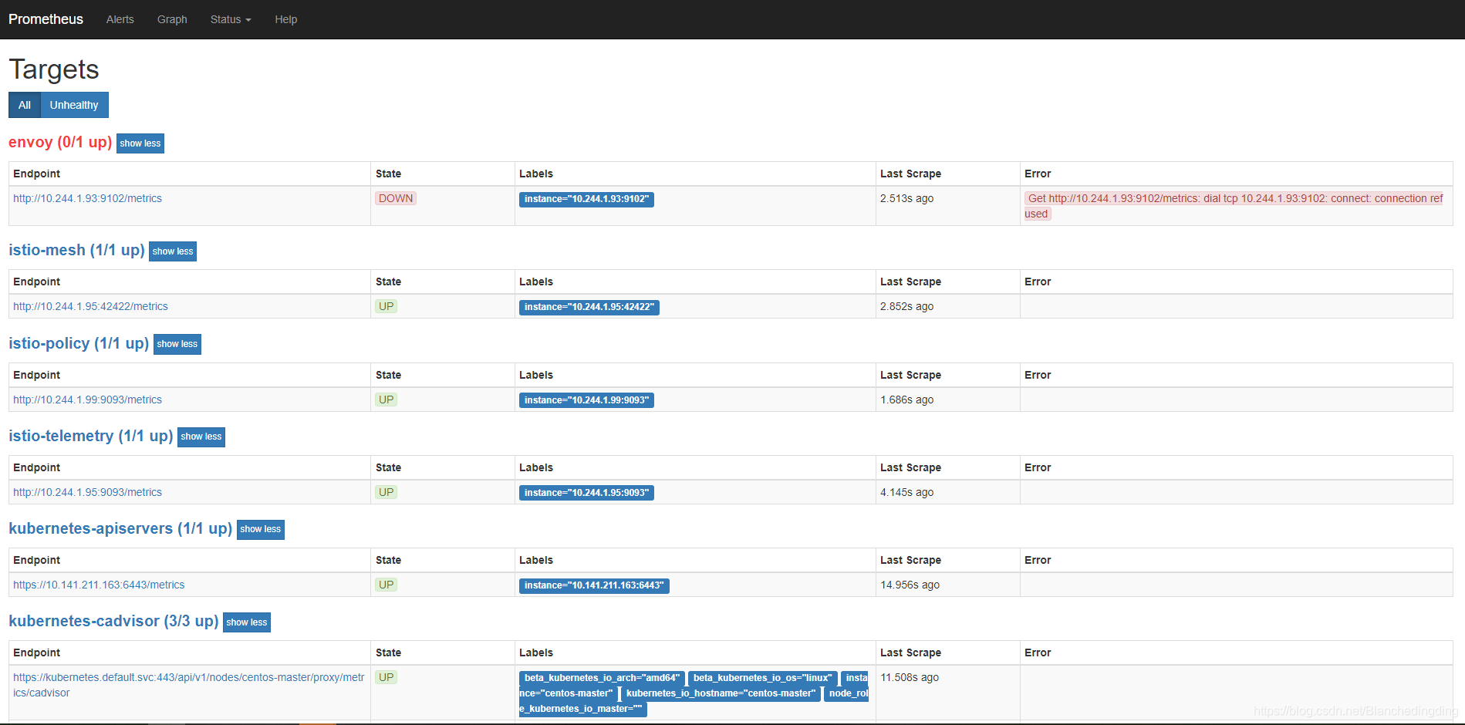This screenshot has width=1465, height=725.
Task: Collapse the kubernetes-cadvisor target group
Action: [247, 622]
